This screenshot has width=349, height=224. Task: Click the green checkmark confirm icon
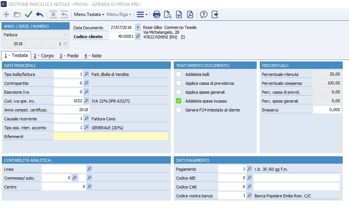(x=29, y=14)
